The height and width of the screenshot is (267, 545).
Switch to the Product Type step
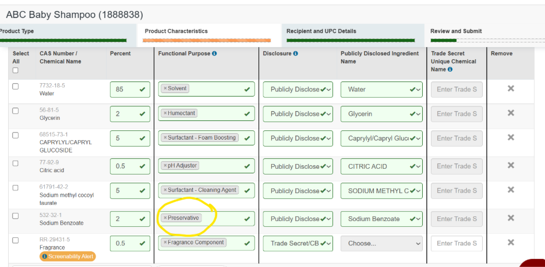pos(17,31)
